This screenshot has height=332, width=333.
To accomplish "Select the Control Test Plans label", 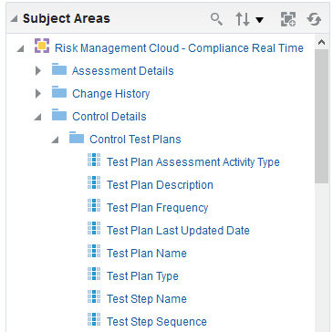I will coord(135,140).
